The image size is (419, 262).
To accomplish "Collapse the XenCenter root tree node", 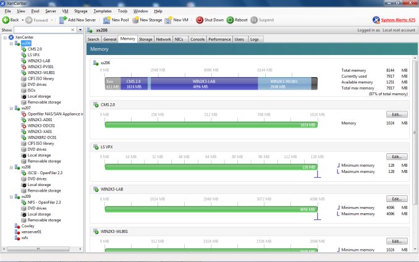I will point(5,38).
